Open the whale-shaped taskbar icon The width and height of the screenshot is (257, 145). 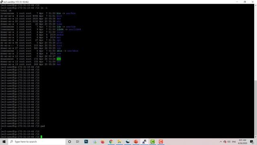[x=128, y=141]
